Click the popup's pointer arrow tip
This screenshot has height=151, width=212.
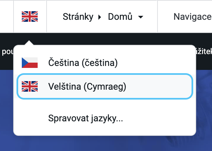coord(29,41)
